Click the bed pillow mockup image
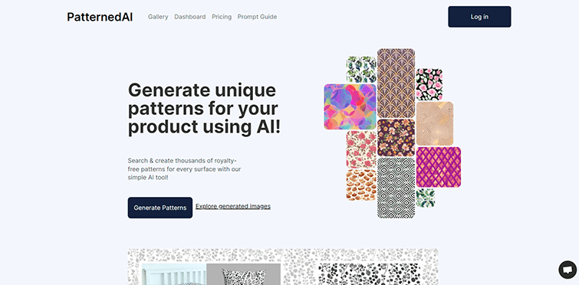579x285 pixels. [211, 274]
